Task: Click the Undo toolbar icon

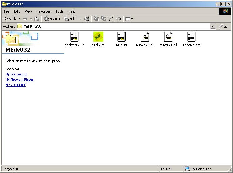Action: point(118,19)
